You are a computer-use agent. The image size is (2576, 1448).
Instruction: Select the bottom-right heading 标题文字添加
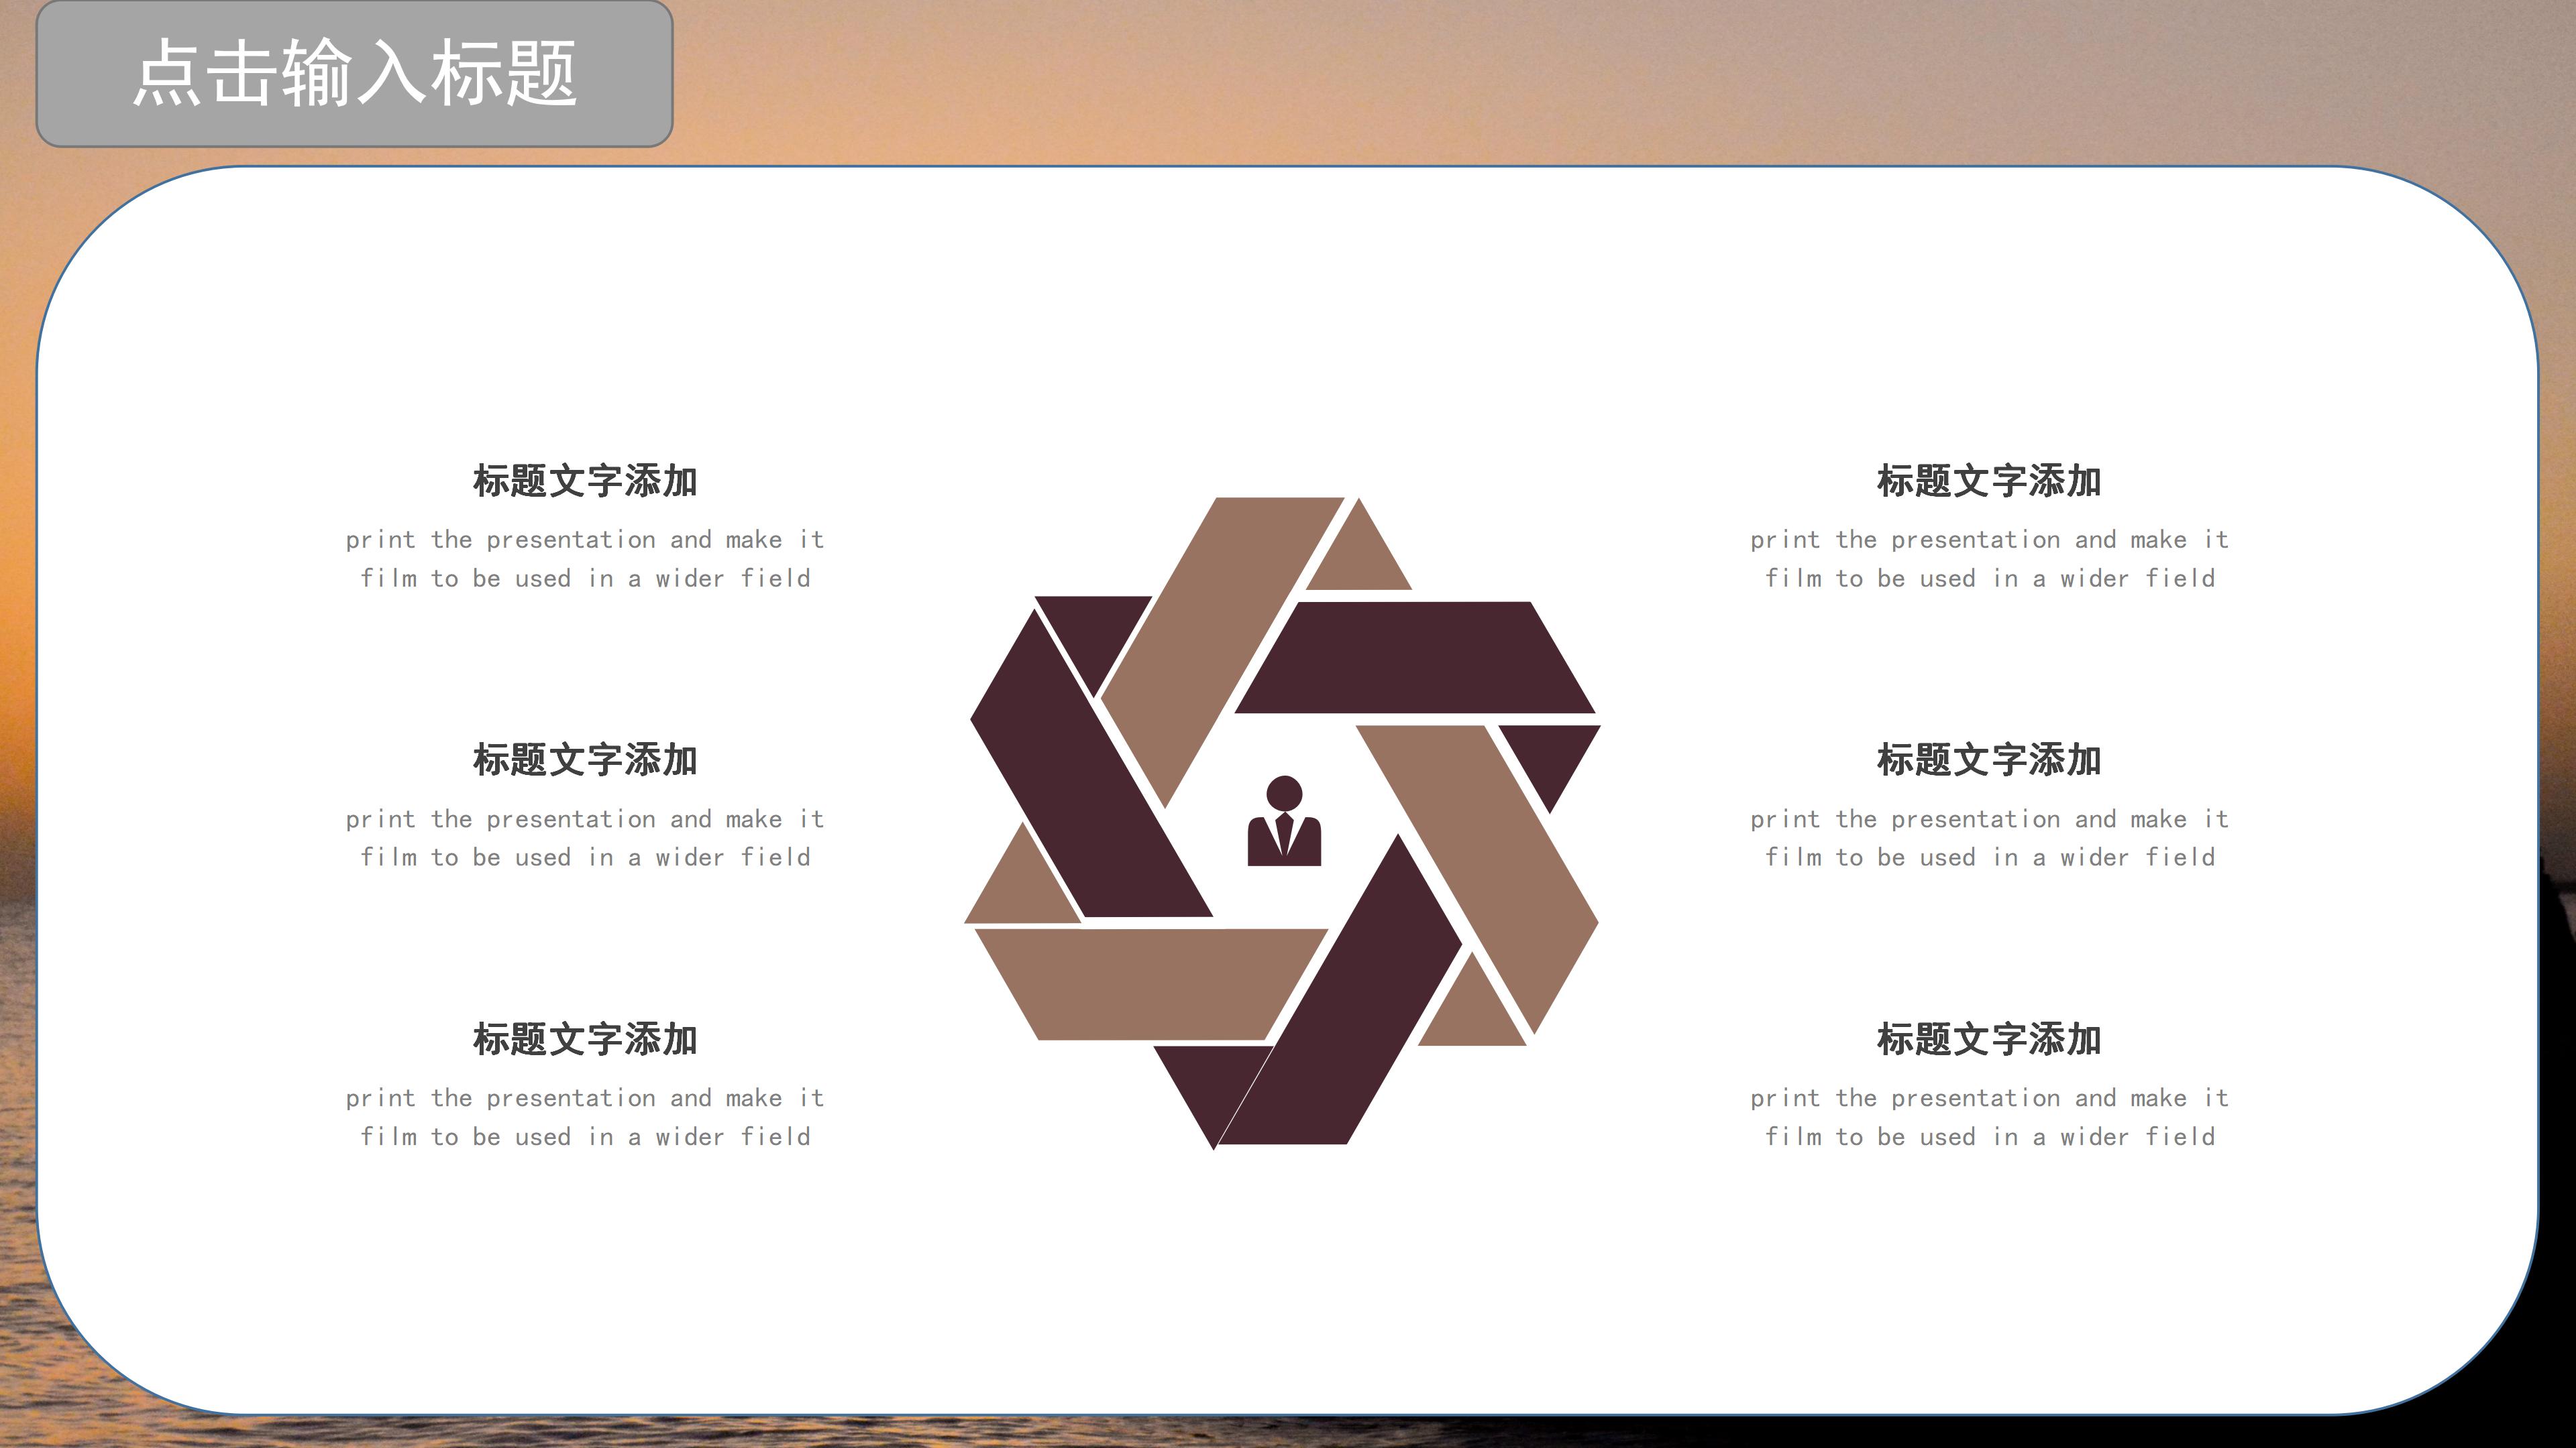click(1989, 1039)
